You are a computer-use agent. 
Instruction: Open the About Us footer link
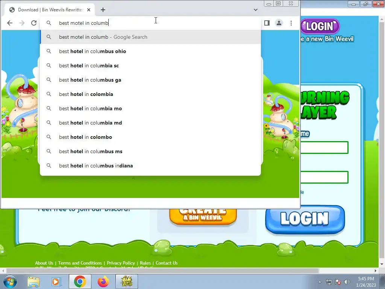point(44,263)
